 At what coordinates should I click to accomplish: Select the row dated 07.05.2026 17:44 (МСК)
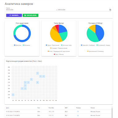click(x=58, y=116)
